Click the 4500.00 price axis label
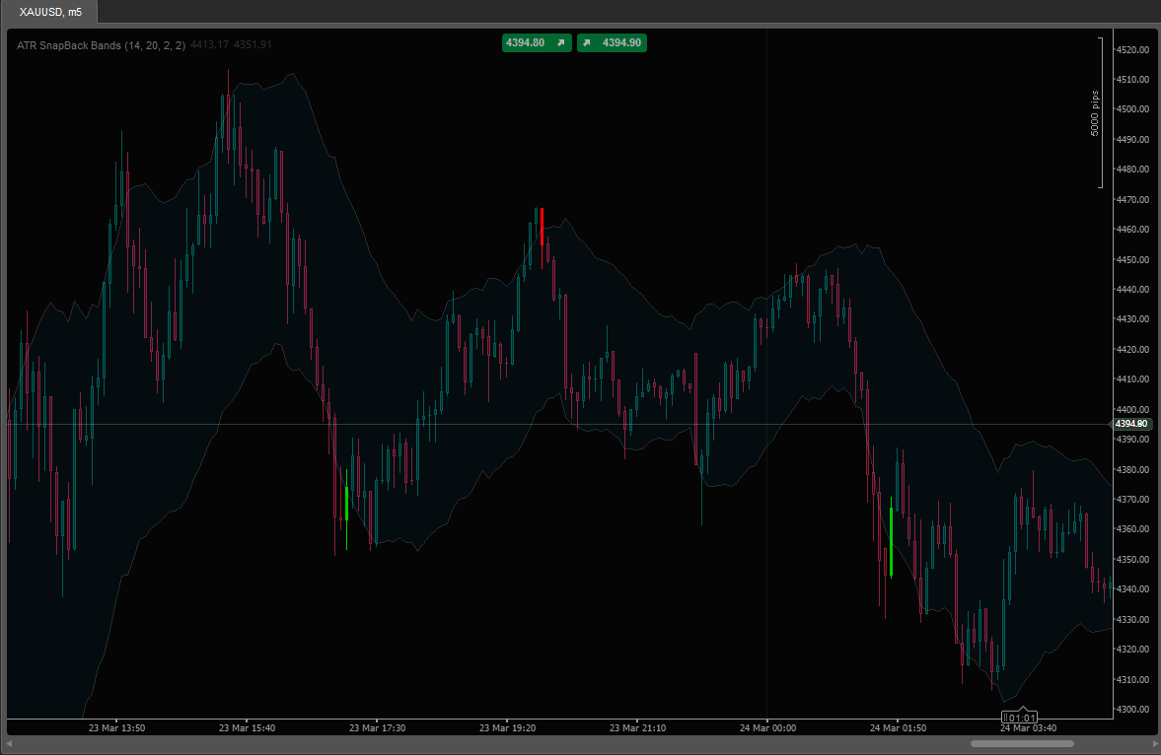 pyautogui.click(x=1132, y=109)
